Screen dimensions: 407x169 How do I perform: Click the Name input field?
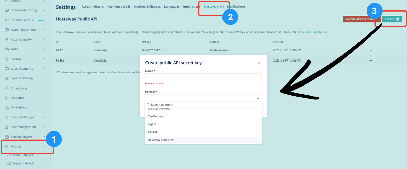pos(203,77)
